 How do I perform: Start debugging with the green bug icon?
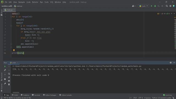pos(155,6)
